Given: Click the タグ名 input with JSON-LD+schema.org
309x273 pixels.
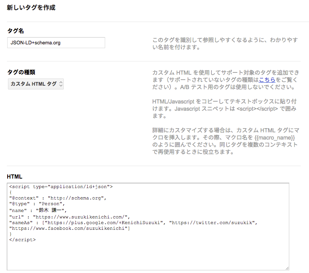Looking at the screenshot, I should click(x=56, y=42).
